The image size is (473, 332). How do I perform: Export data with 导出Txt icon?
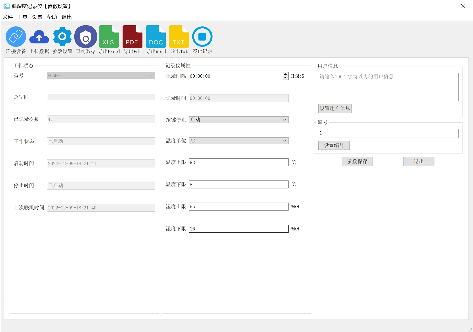coord(179,37)
